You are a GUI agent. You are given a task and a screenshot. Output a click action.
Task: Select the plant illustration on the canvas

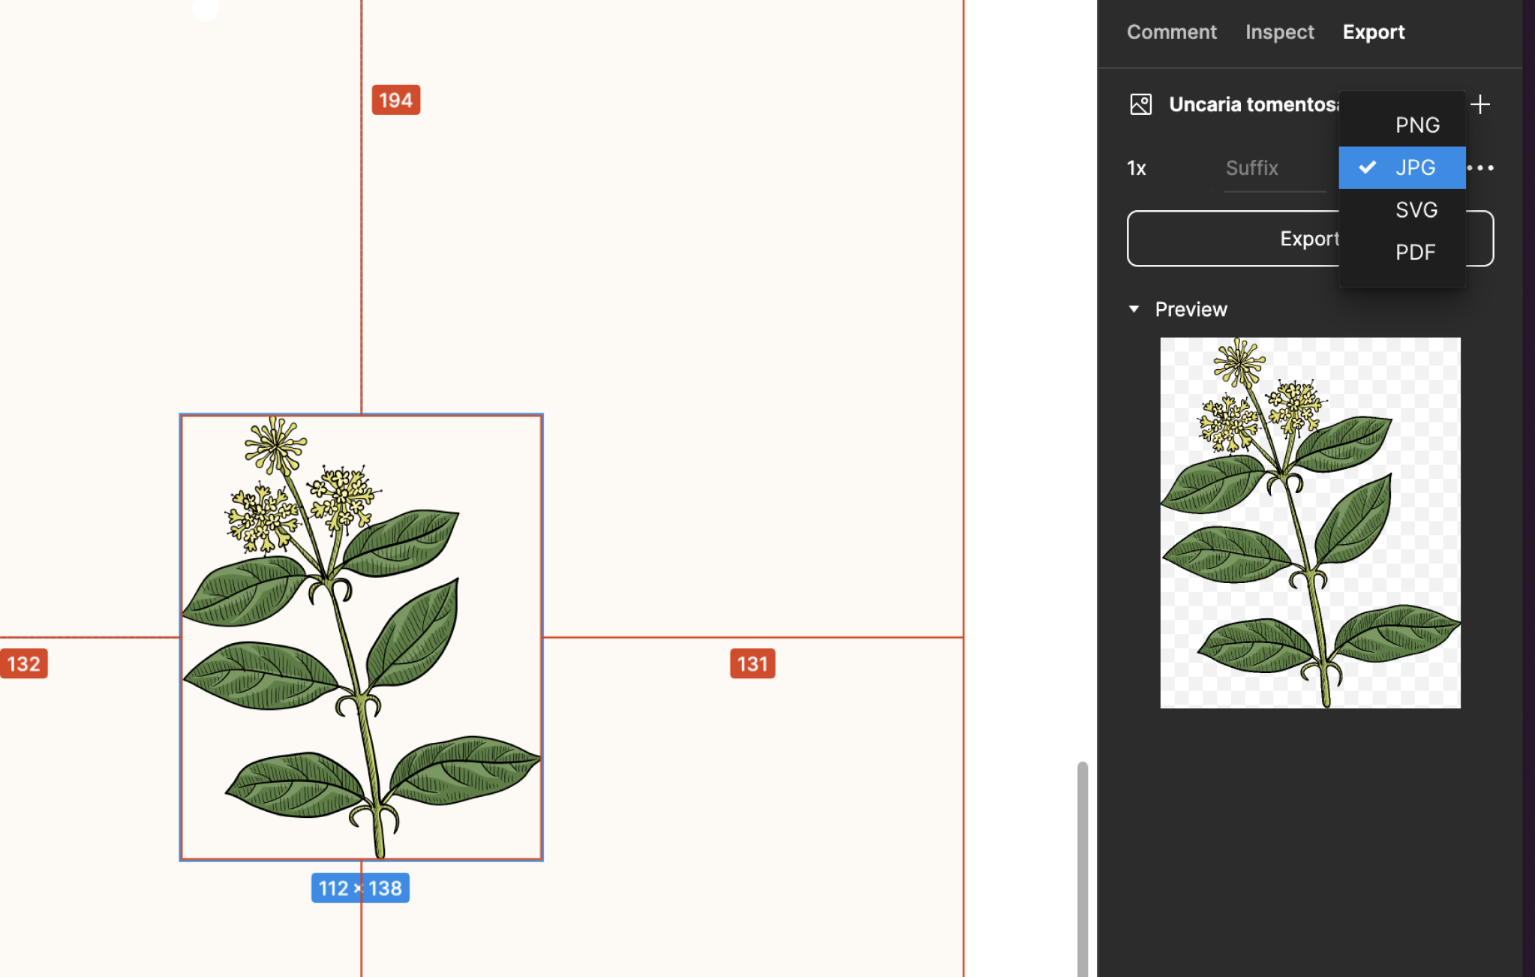pyautogui.click(x=360, y=638)
